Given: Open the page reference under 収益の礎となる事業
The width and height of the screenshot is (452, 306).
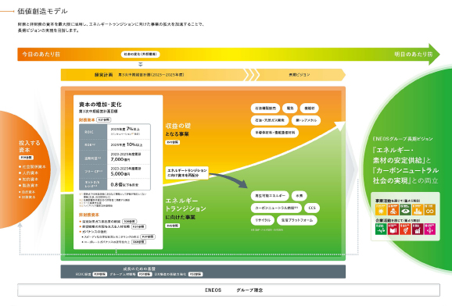Looking at the screenshot, I should pyautogui.click(x=172, y=142).
